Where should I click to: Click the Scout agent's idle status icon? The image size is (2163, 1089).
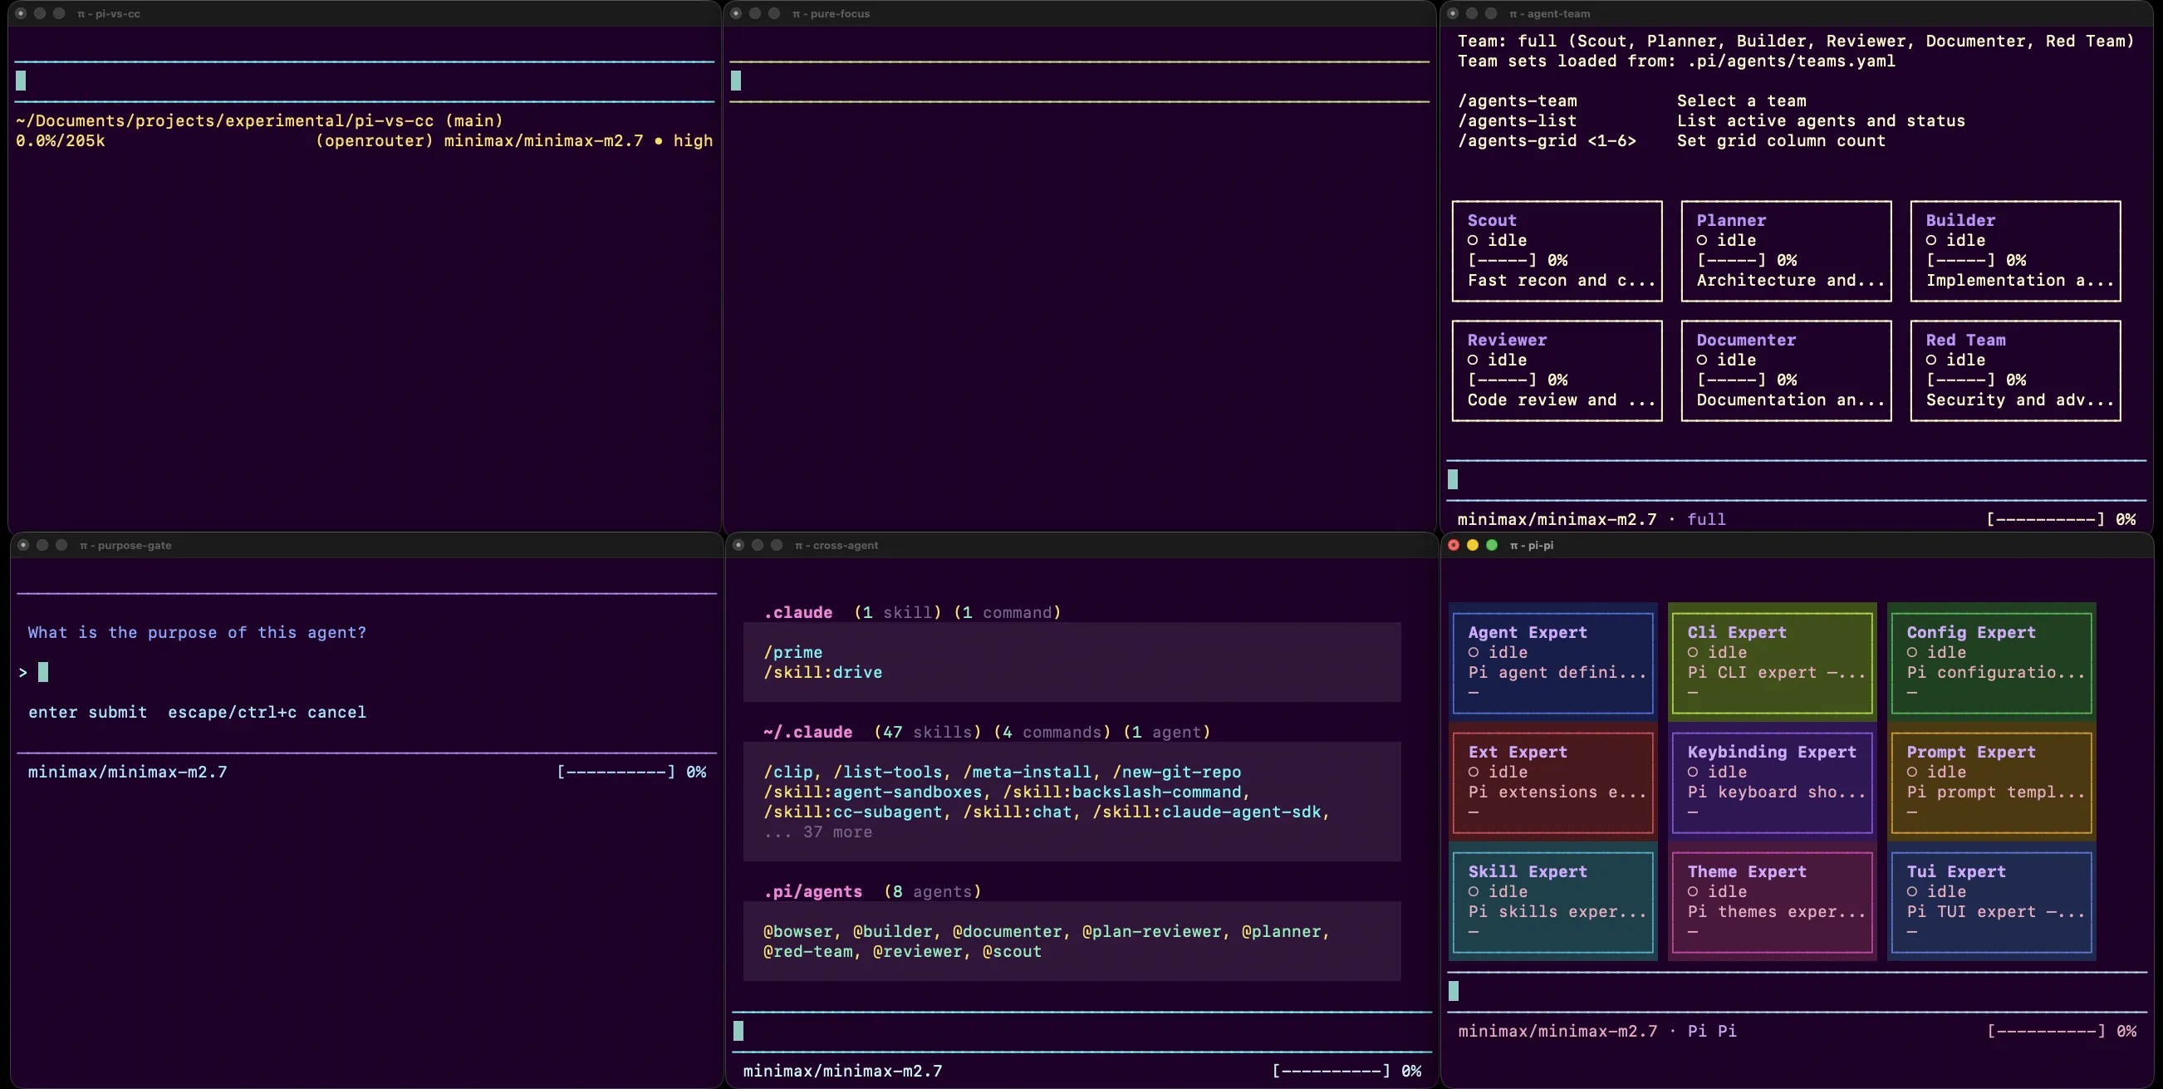pyautogui.click(x=1473, y=240)
